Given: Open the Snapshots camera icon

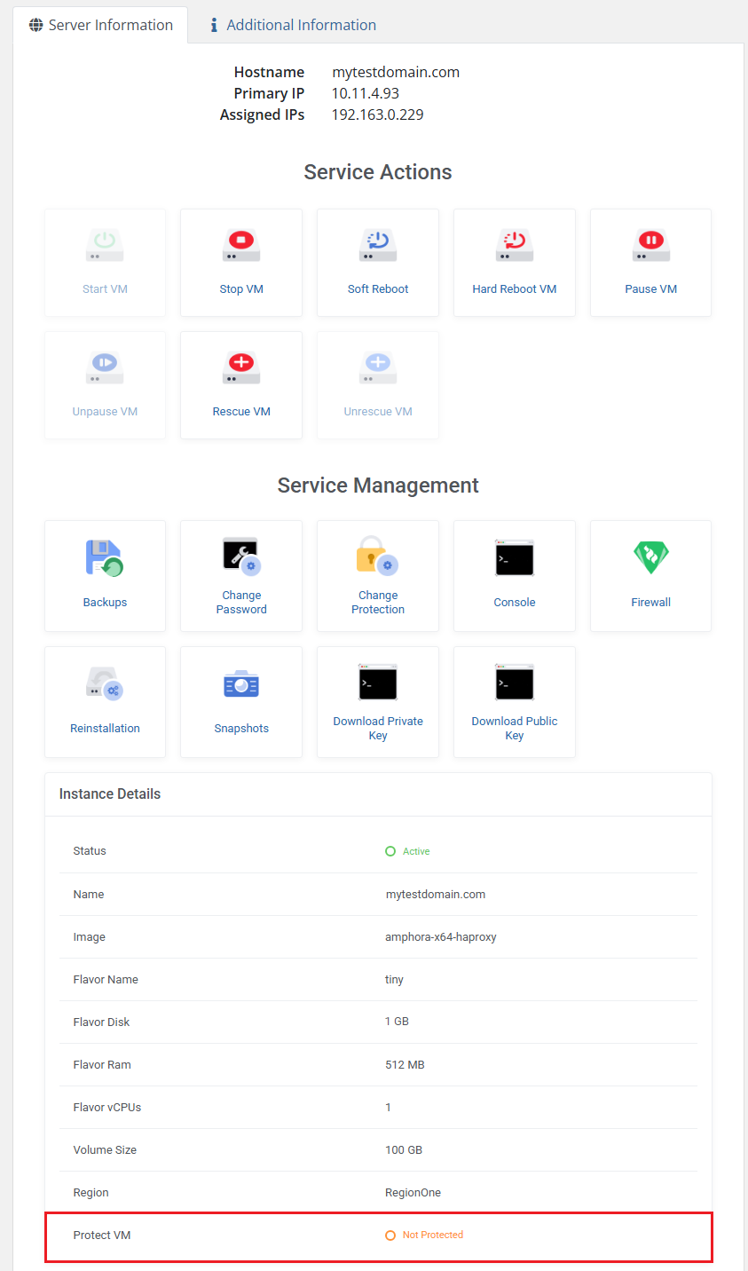Looking at the screenshot, I should (x=241, y=685).
